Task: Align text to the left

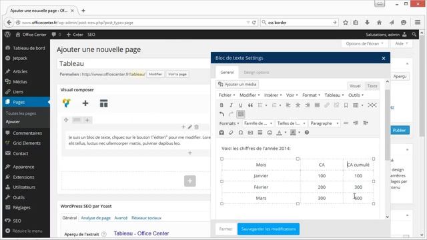Action: [x=288, y=105]
